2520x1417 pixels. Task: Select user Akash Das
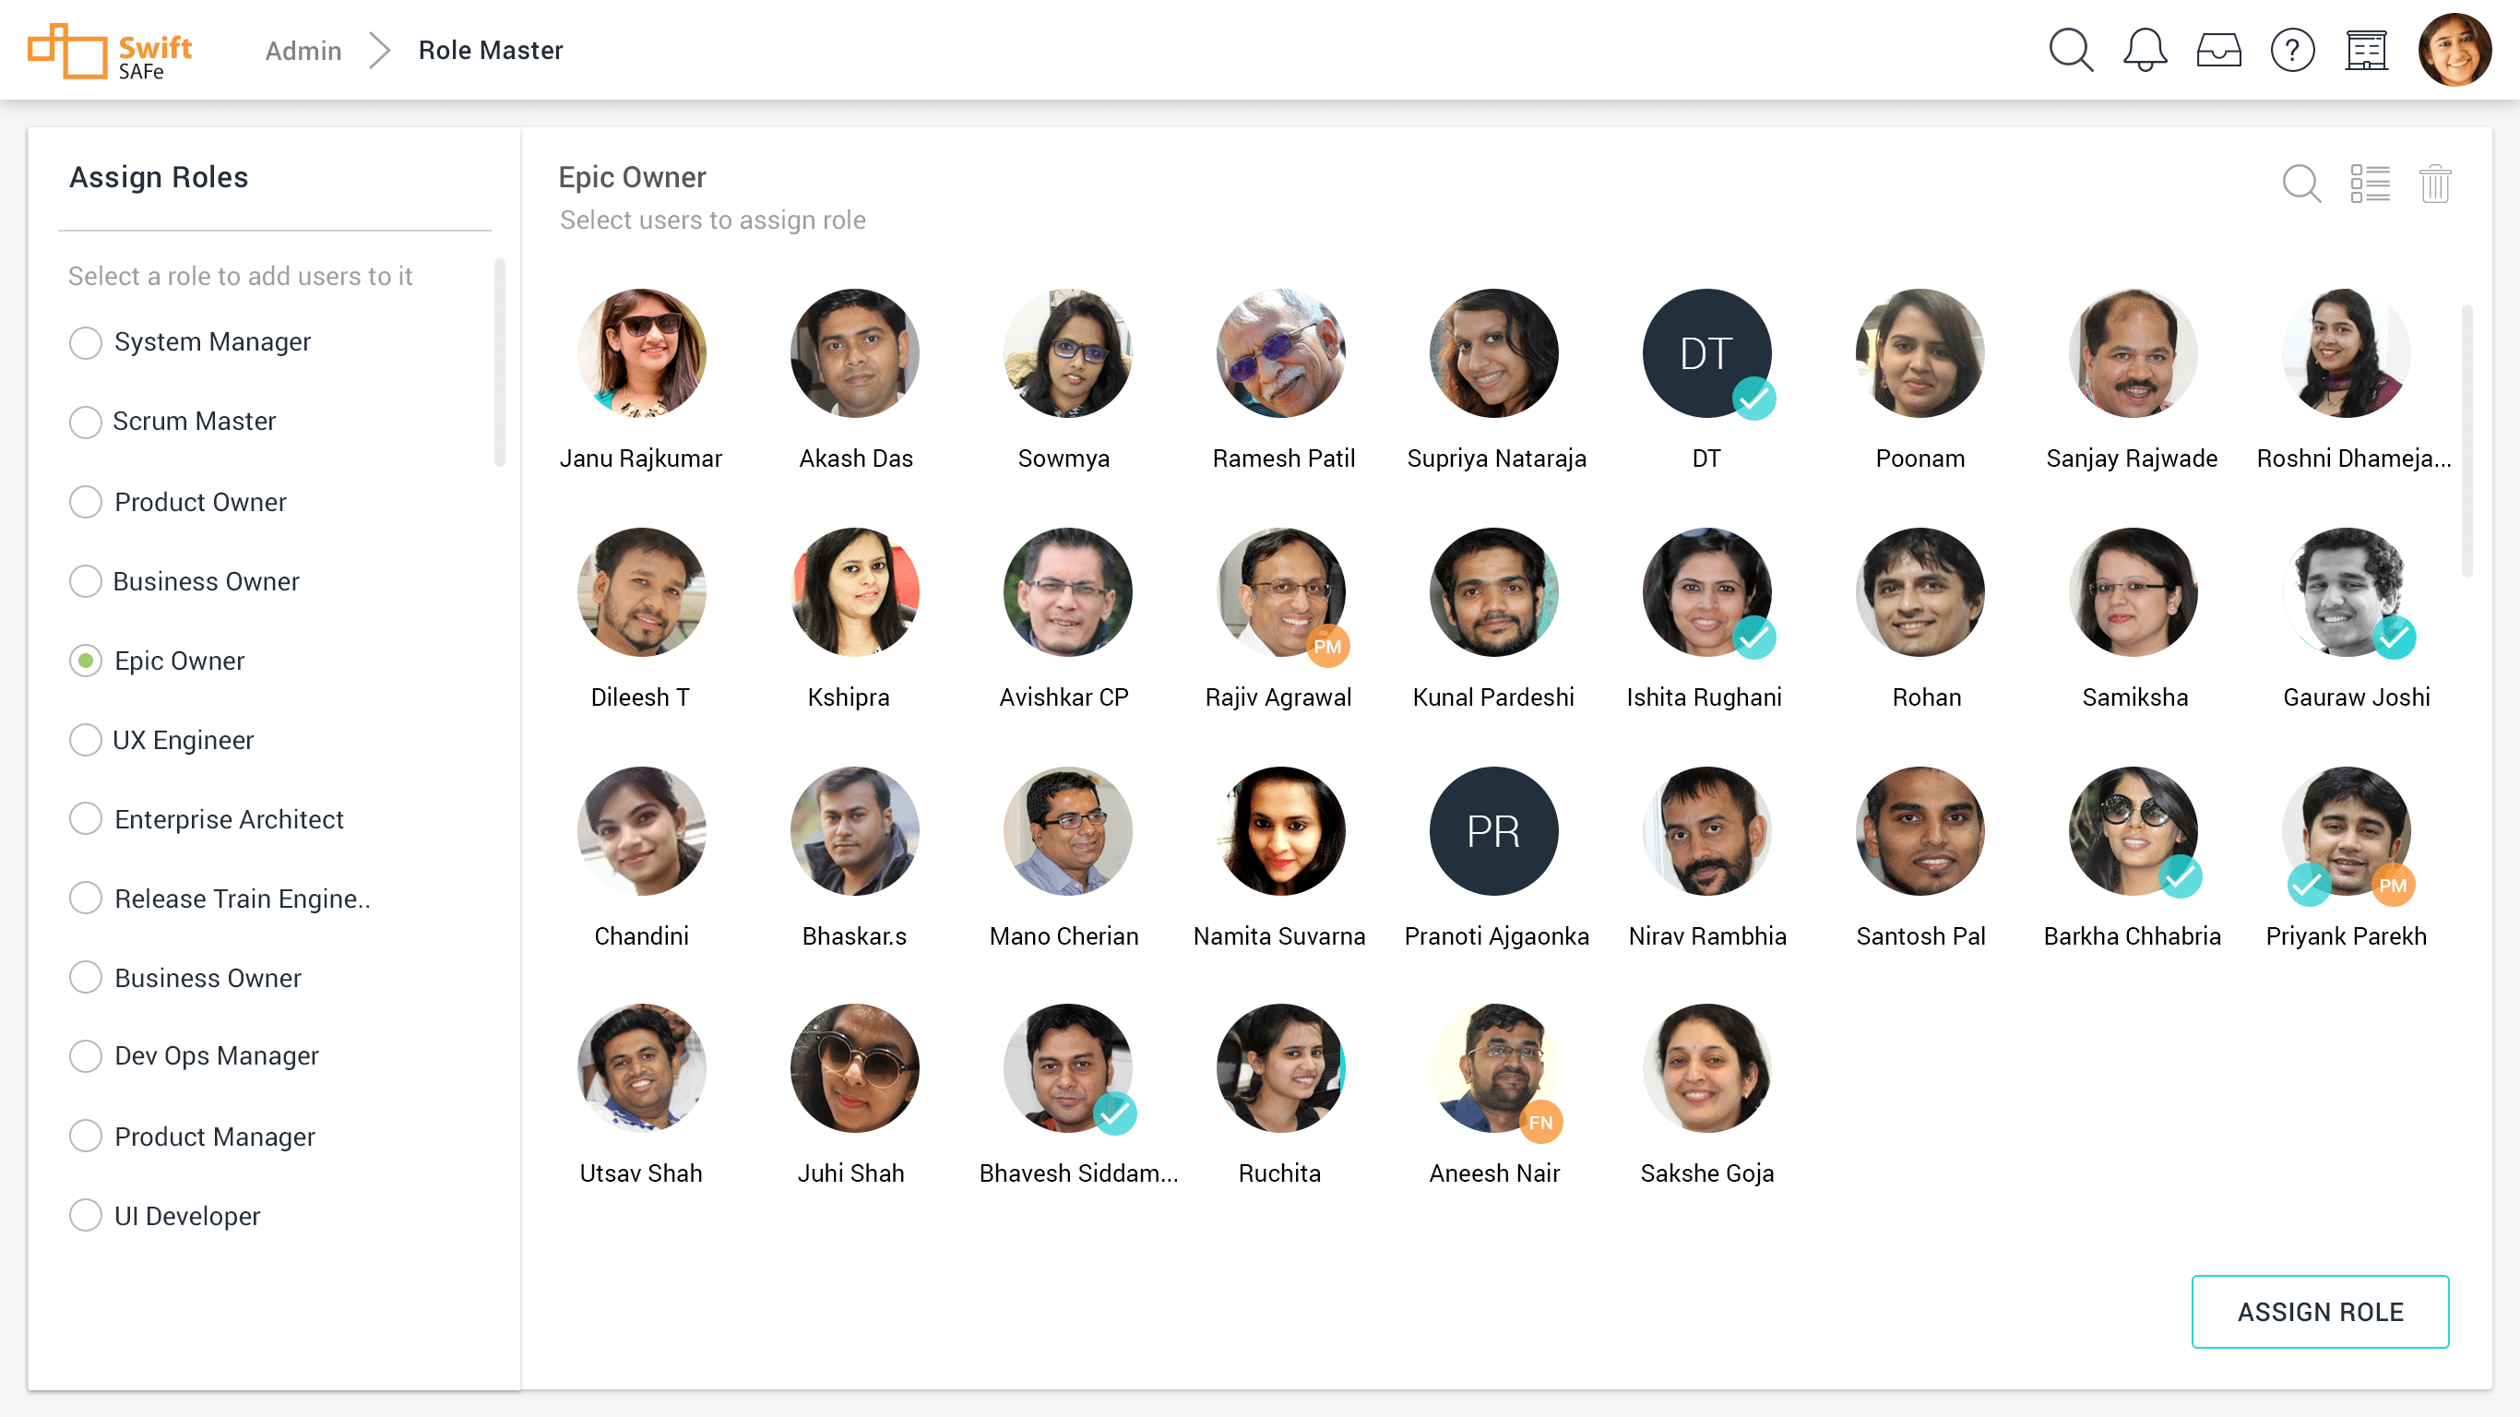tap(854, 353)
